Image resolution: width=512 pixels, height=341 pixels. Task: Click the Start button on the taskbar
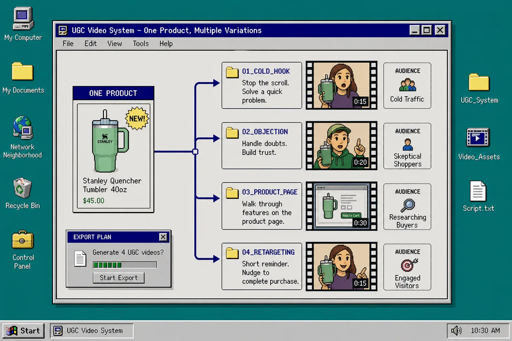24,331
